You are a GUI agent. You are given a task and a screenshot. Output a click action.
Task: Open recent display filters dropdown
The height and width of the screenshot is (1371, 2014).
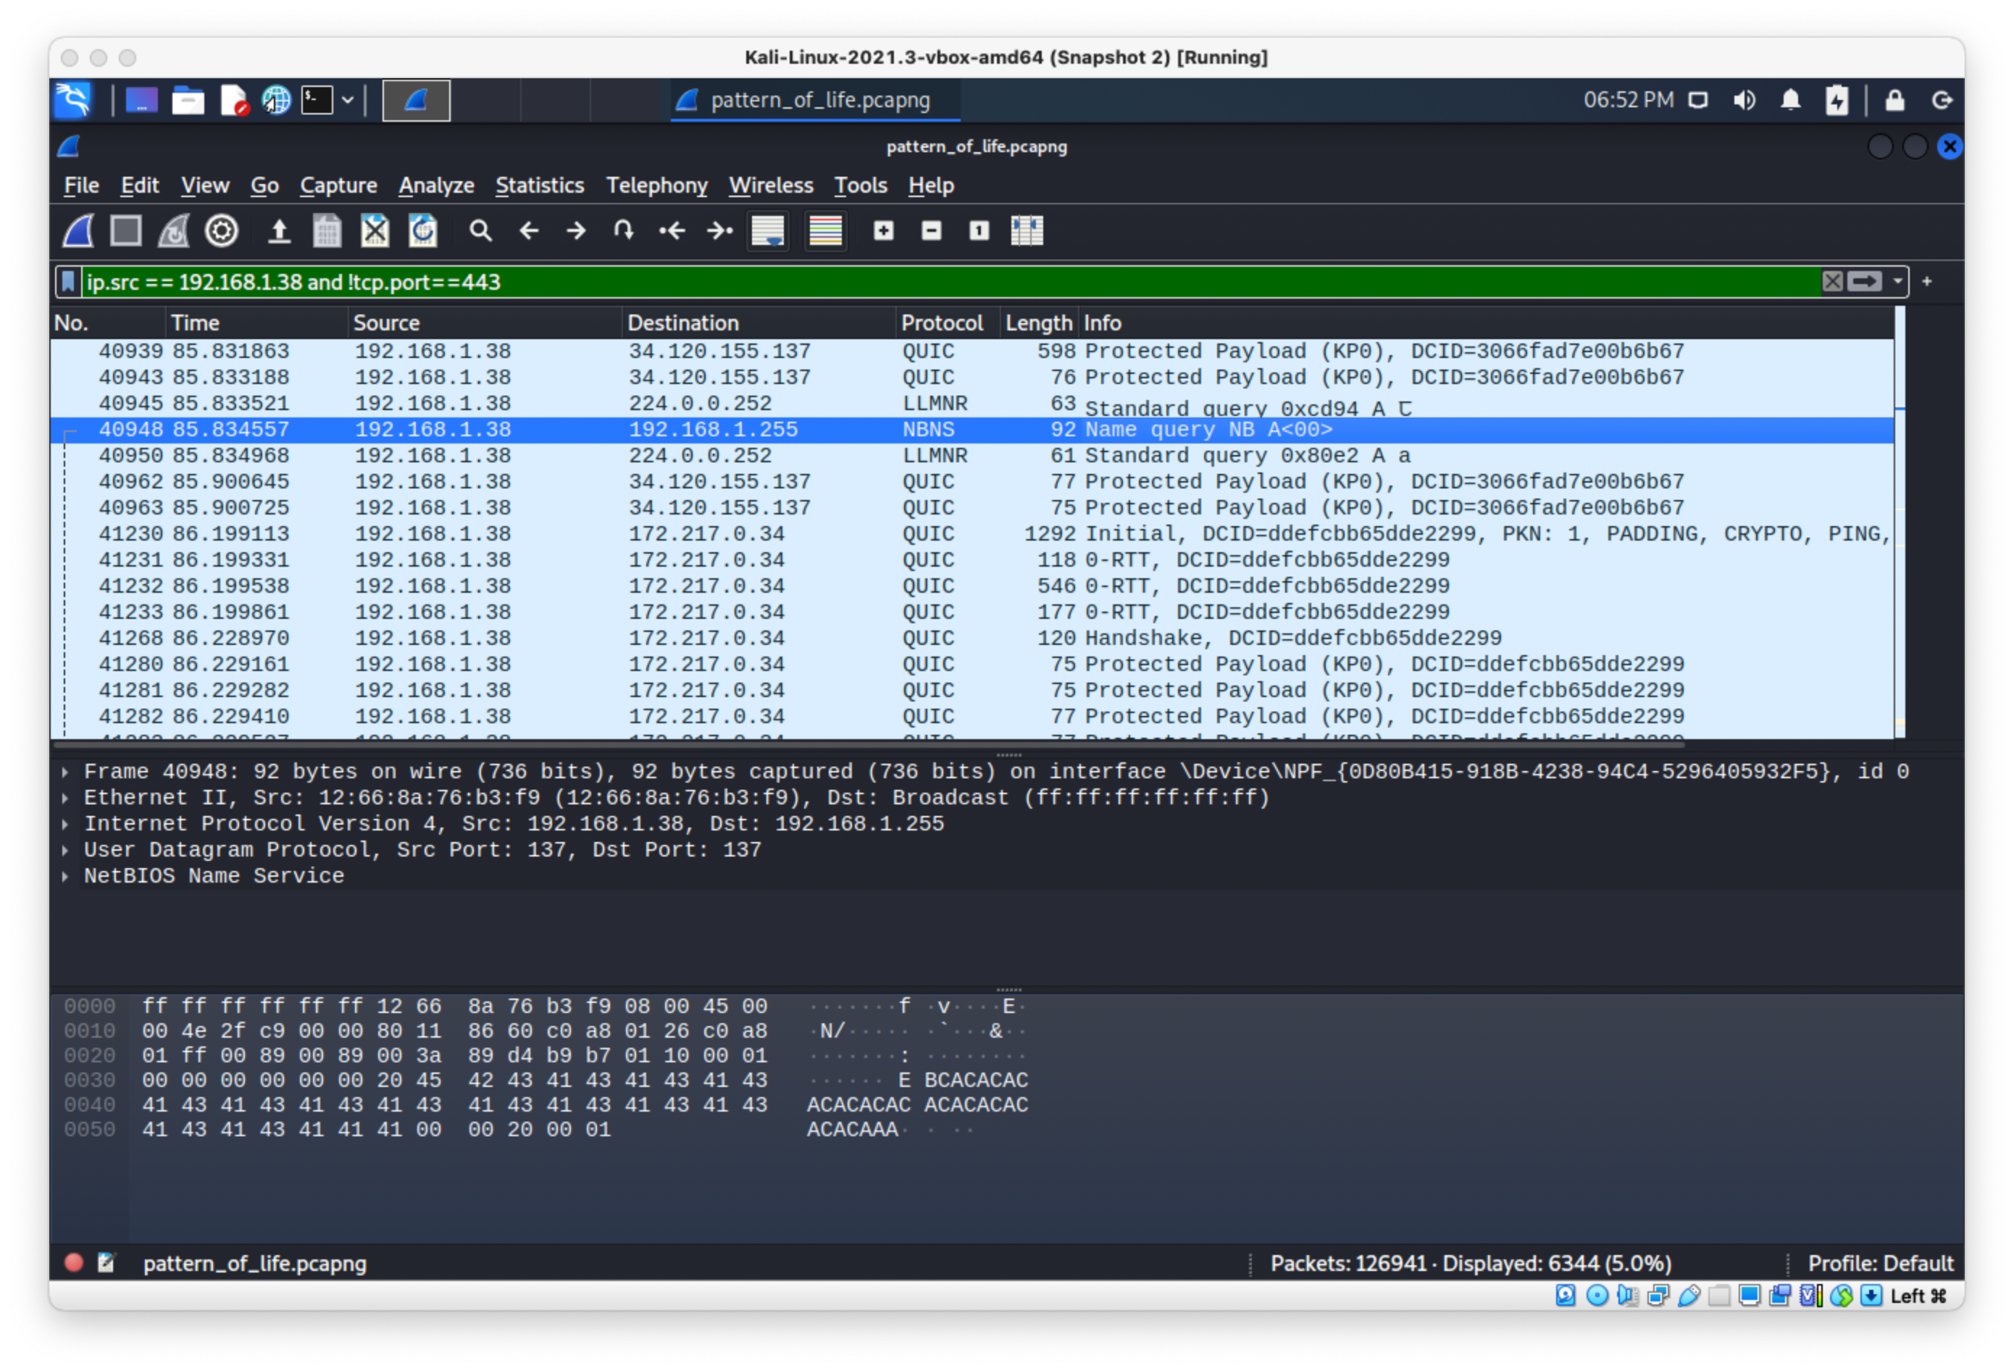click(x=1897, y=282)
